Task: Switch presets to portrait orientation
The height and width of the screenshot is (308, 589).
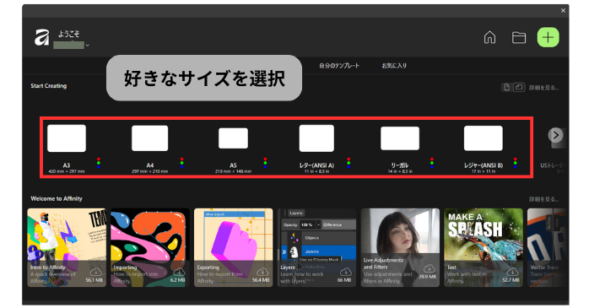Action: [507, 87]
